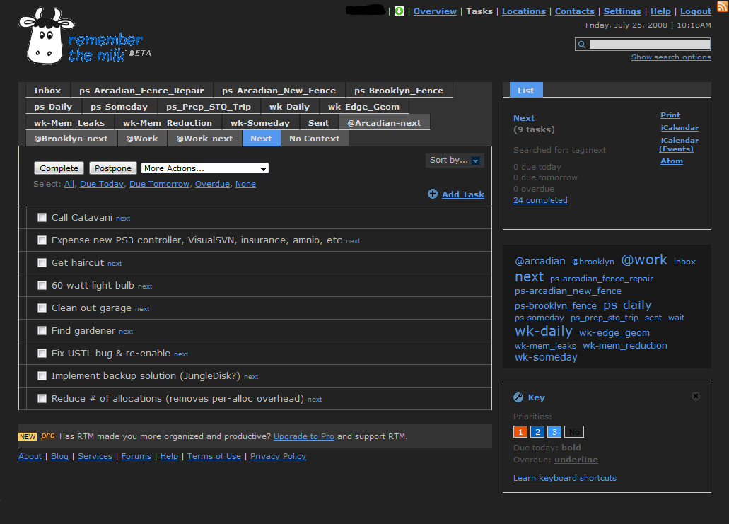Image resolution: width=729 pixels, height=524 pixels.
Task: Click the magnifier icon in search box
Action: [582, 45]
